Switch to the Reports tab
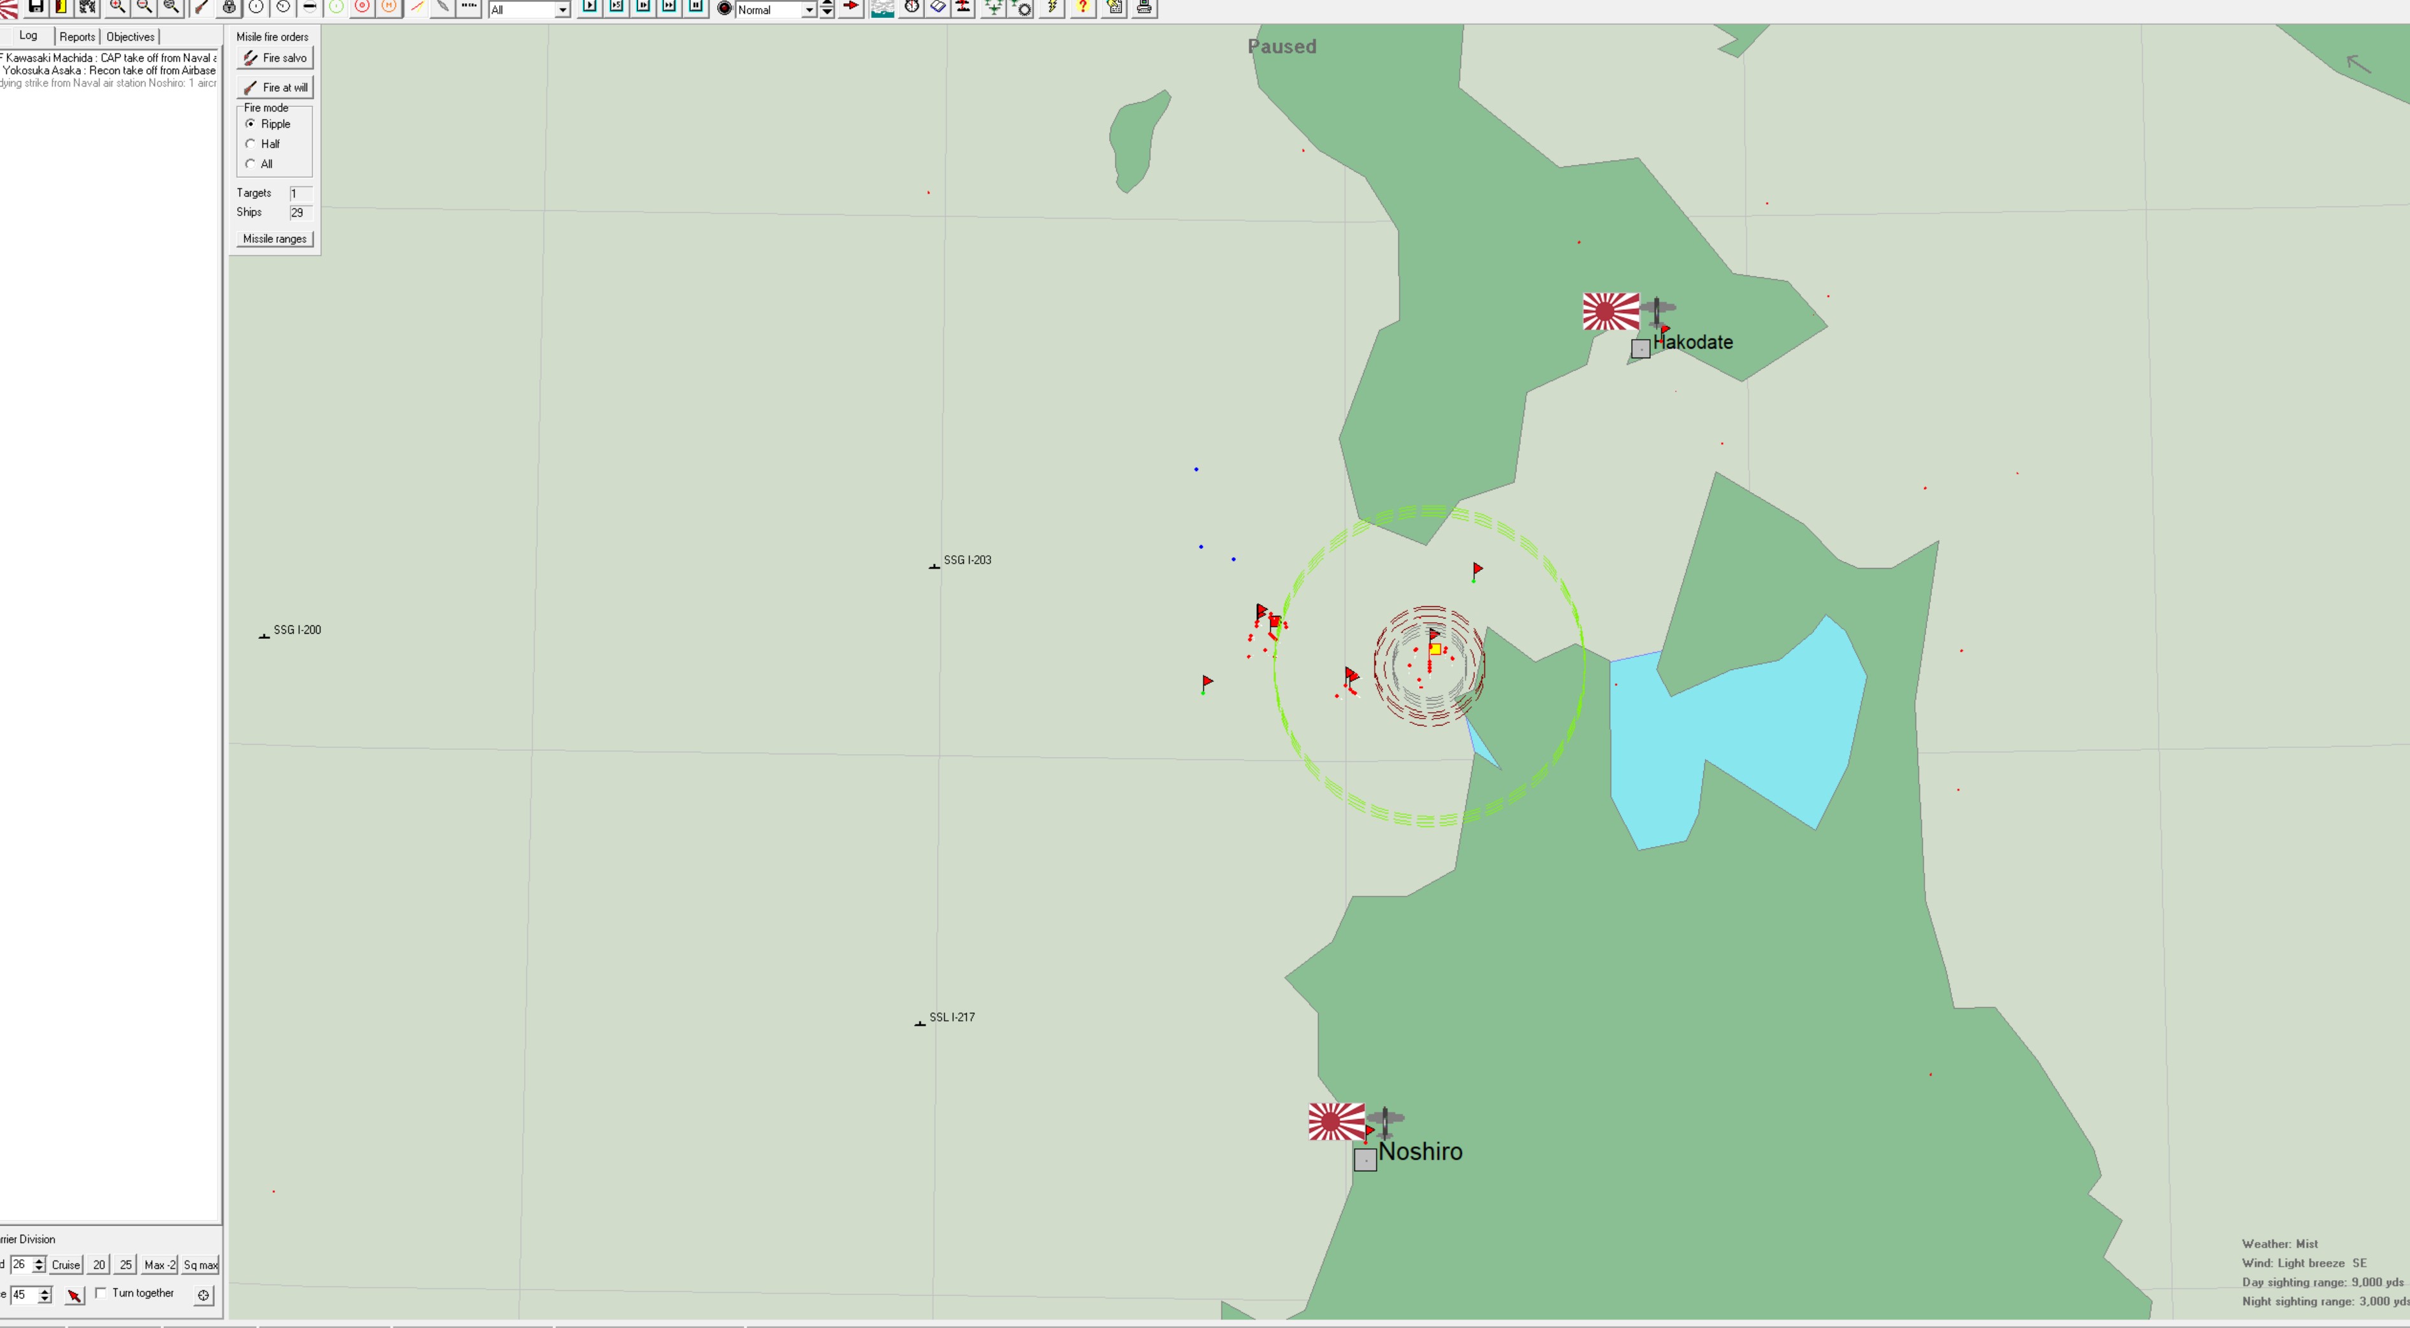2410x1328 pixels. coord(76,36)
